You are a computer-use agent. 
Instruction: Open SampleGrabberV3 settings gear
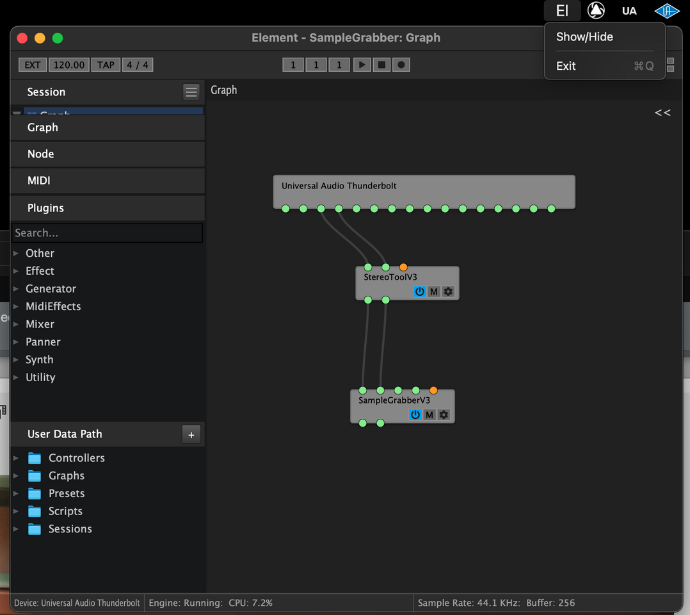[444, 414]
